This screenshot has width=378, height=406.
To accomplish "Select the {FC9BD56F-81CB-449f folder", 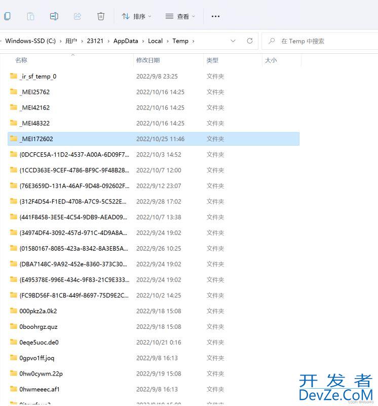I will (x=154, y=295).
